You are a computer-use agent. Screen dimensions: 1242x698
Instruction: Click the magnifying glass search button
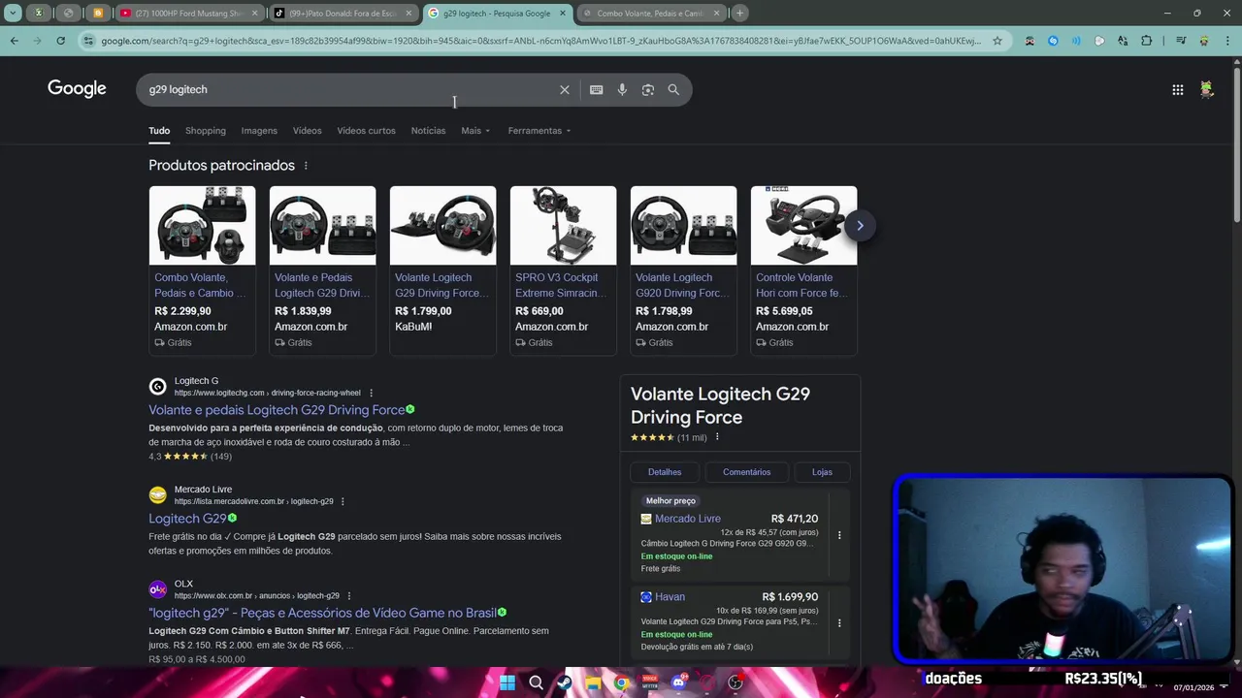click(x=673, y=89)
